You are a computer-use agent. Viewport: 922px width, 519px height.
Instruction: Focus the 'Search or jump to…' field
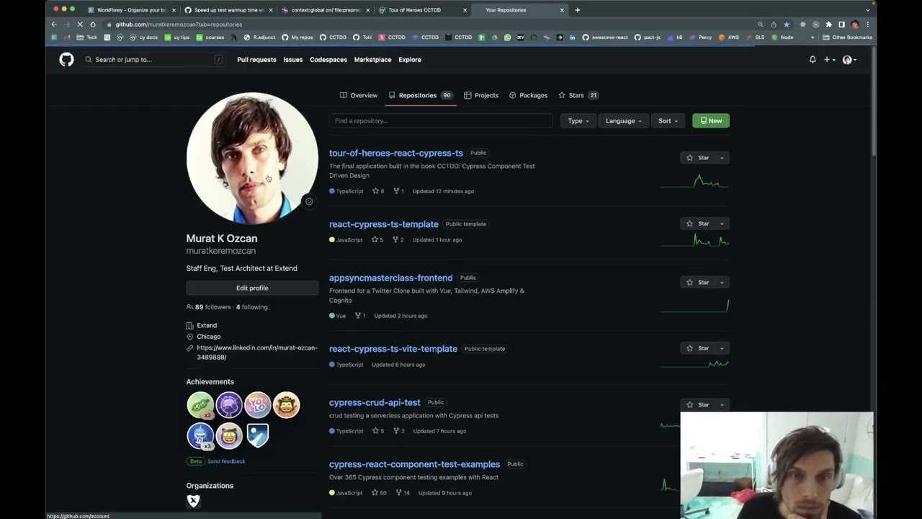[154, 60]
